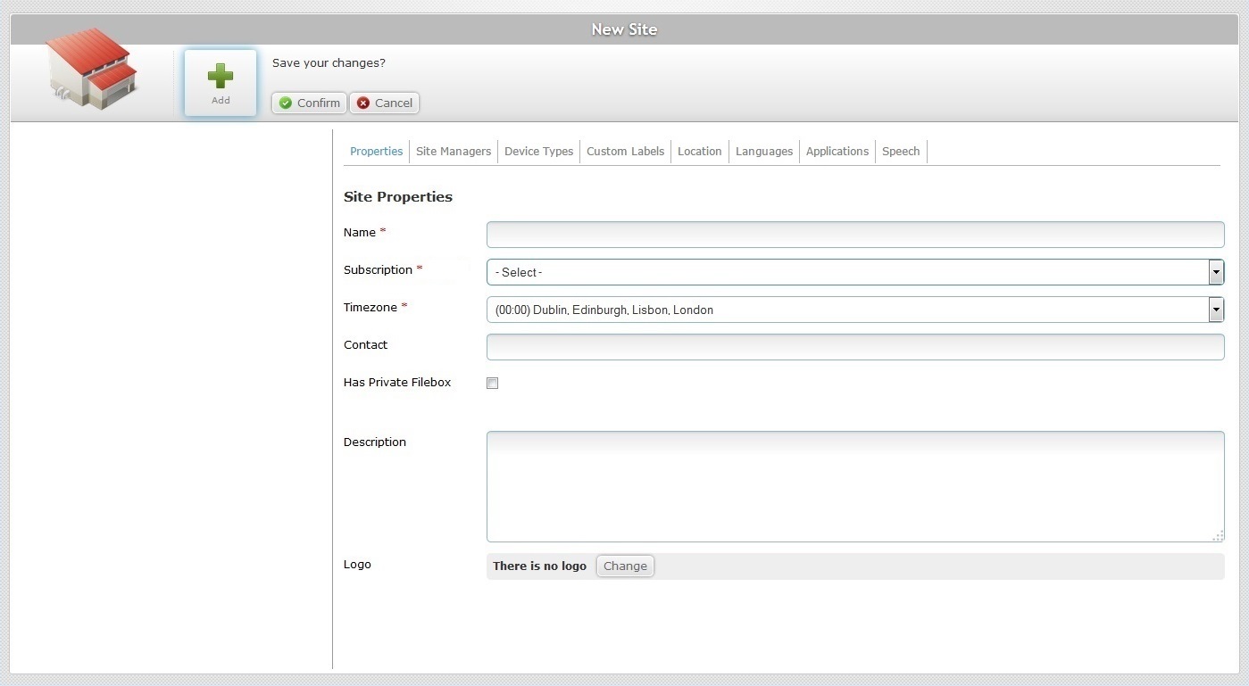Click the 'New Site' title text
This screenshot has height=686, width=1249.
pos(624,29)
